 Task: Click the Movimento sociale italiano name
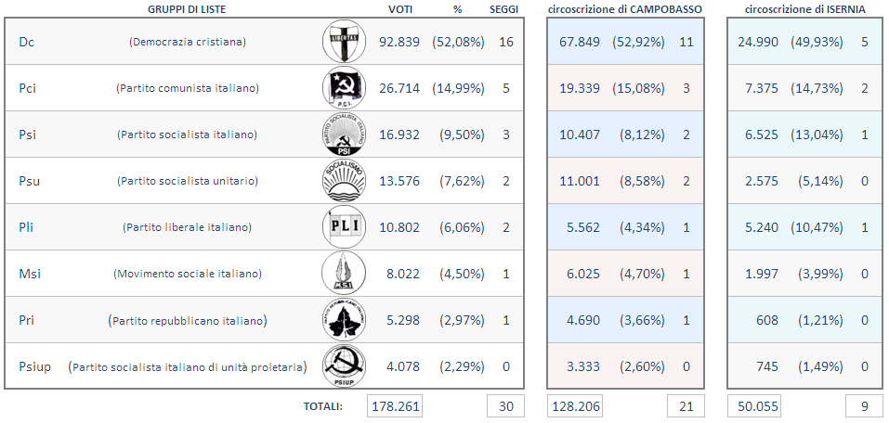[187, 274]
